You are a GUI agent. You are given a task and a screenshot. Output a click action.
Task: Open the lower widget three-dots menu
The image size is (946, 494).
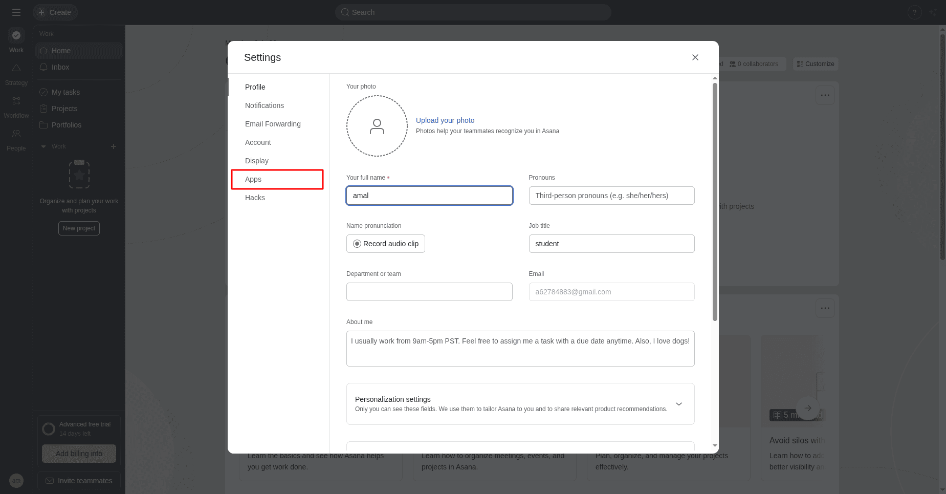pyautogui.click(x=825, y=308)
